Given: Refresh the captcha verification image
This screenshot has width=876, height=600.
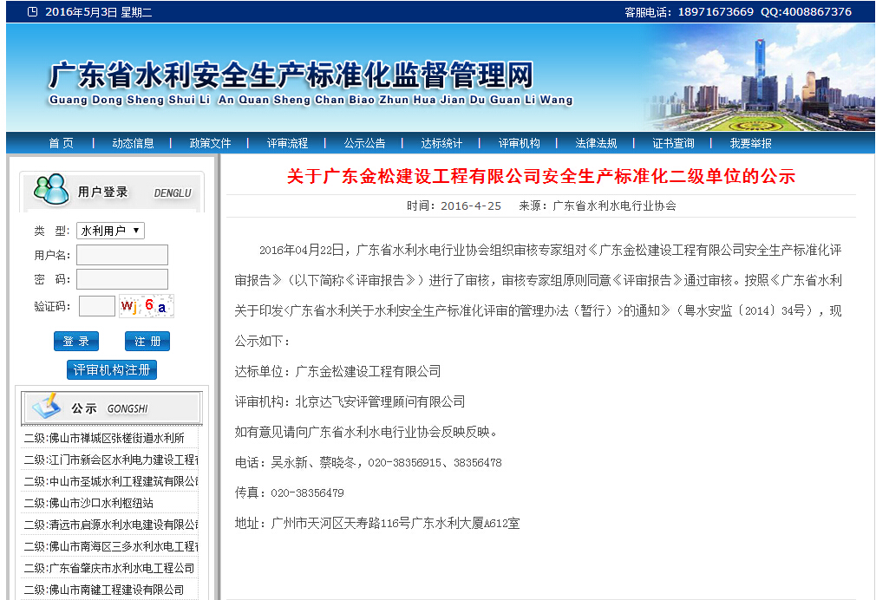Looking at the screenshot, I should [x=147, y=306].
